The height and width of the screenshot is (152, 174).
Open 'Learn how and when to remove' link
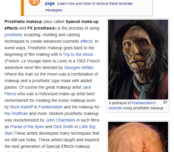pos(95,4)
